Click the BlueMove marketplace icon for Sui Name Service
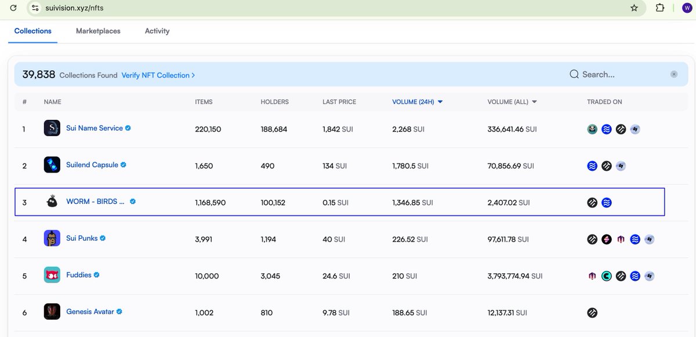Image resolution: width=696 pixels, height=337 pixels. click(x=606, y=129)
